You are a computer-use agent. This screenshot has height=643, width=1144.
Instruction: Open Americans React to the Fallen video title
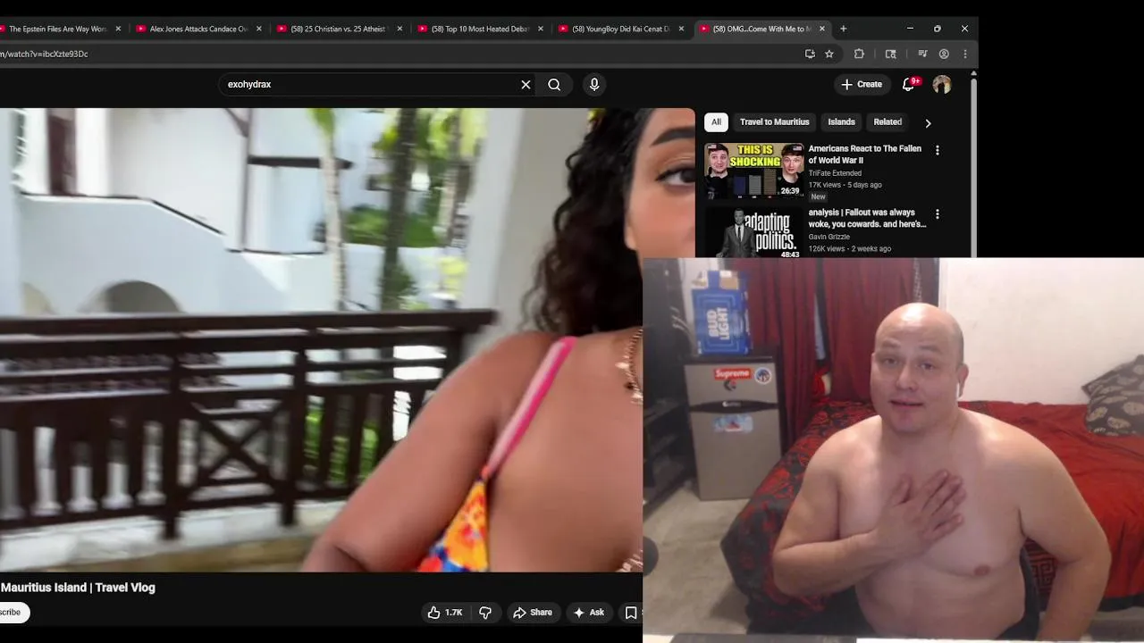pos(864,154)
